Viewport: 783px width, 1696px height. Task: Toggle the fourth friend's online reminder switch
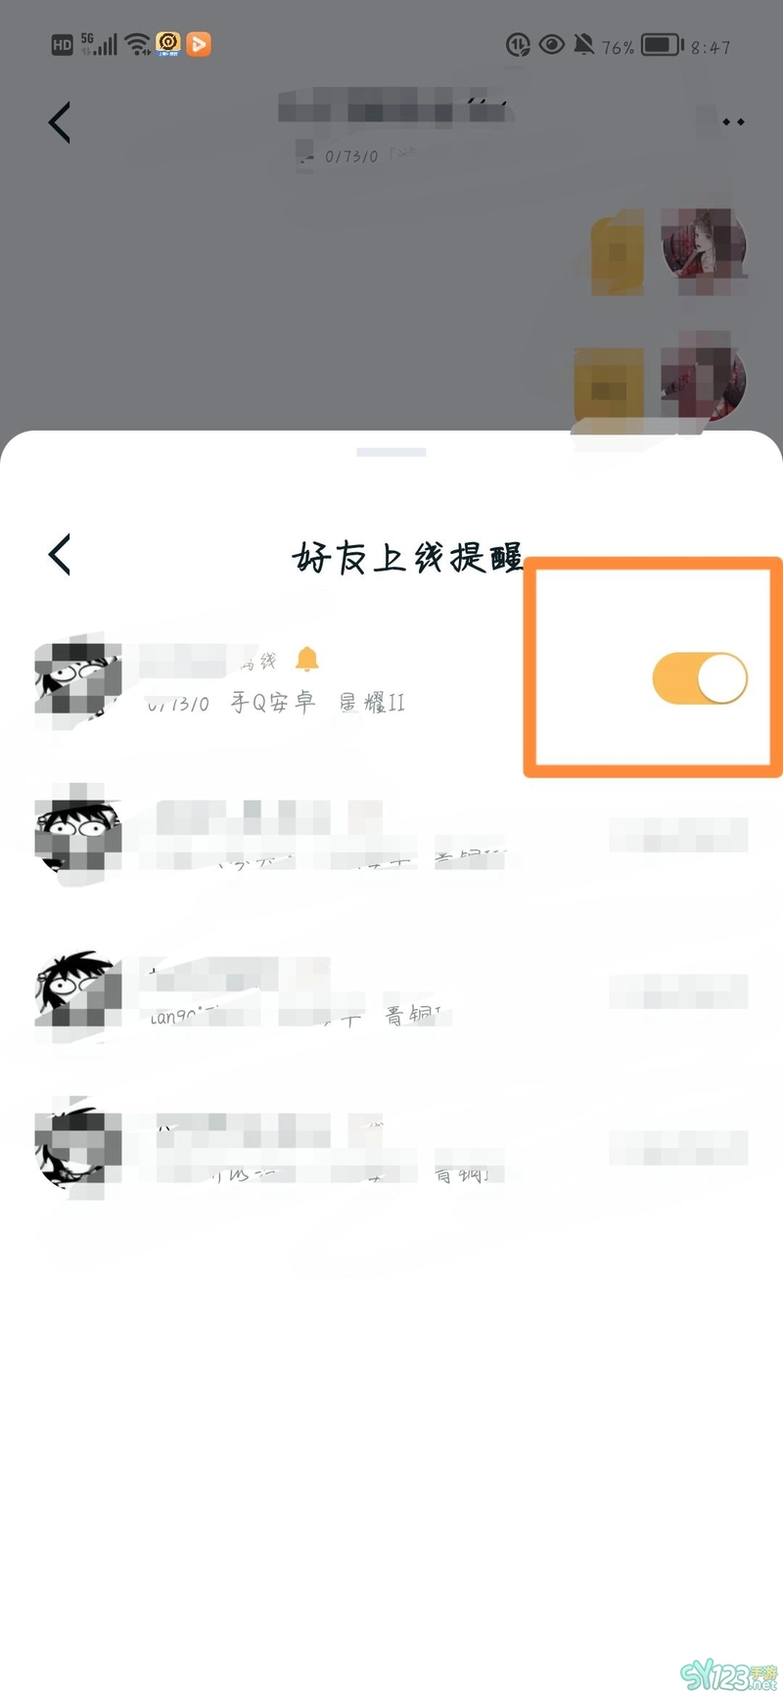tap(678, 1148)
